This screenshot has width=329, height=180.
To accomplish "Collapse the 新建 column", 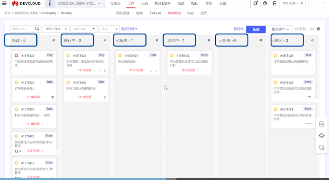I will (53, 40).
